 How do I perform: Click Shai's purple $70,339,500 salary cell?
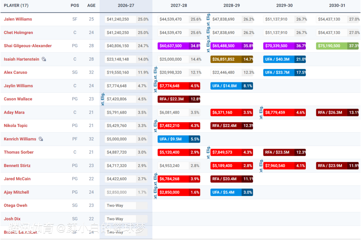[284, 46]
